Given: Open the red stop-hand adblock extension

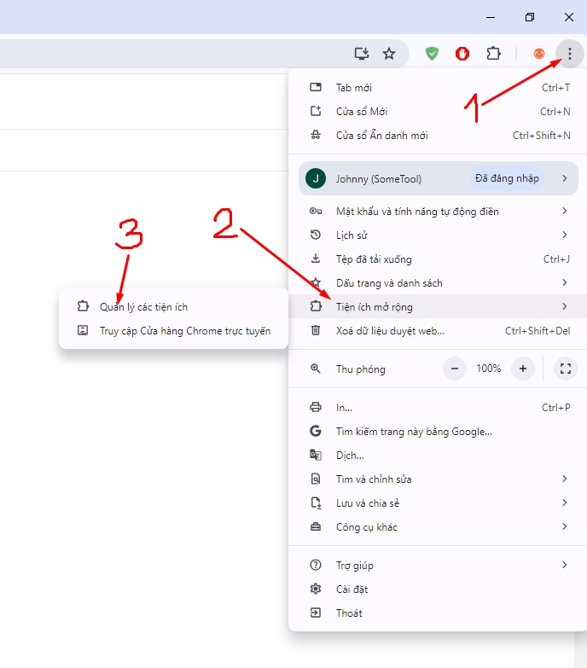Looking at the screenshot, I should pyautogui.click(x=462, y=54).
